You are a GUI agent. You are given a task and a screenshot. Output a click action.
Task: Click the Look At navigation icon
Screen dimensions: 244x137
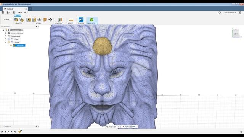coord(111,127)
